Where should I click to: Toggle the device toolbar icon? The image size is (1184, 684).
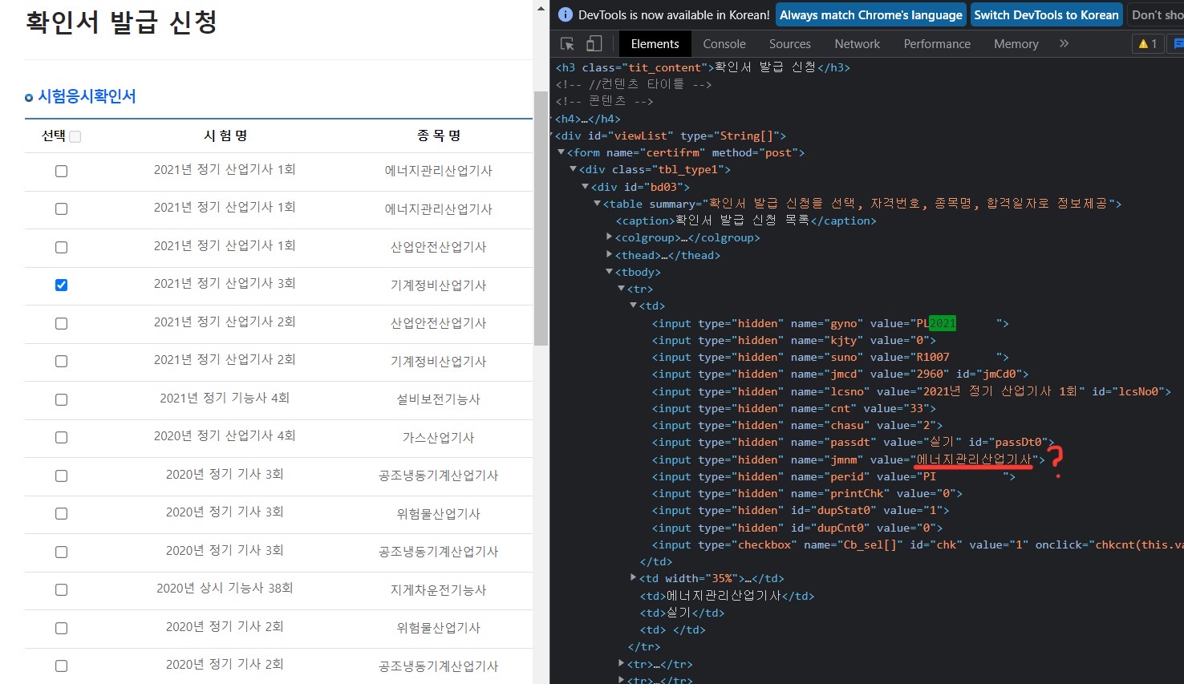click(594, 44)
